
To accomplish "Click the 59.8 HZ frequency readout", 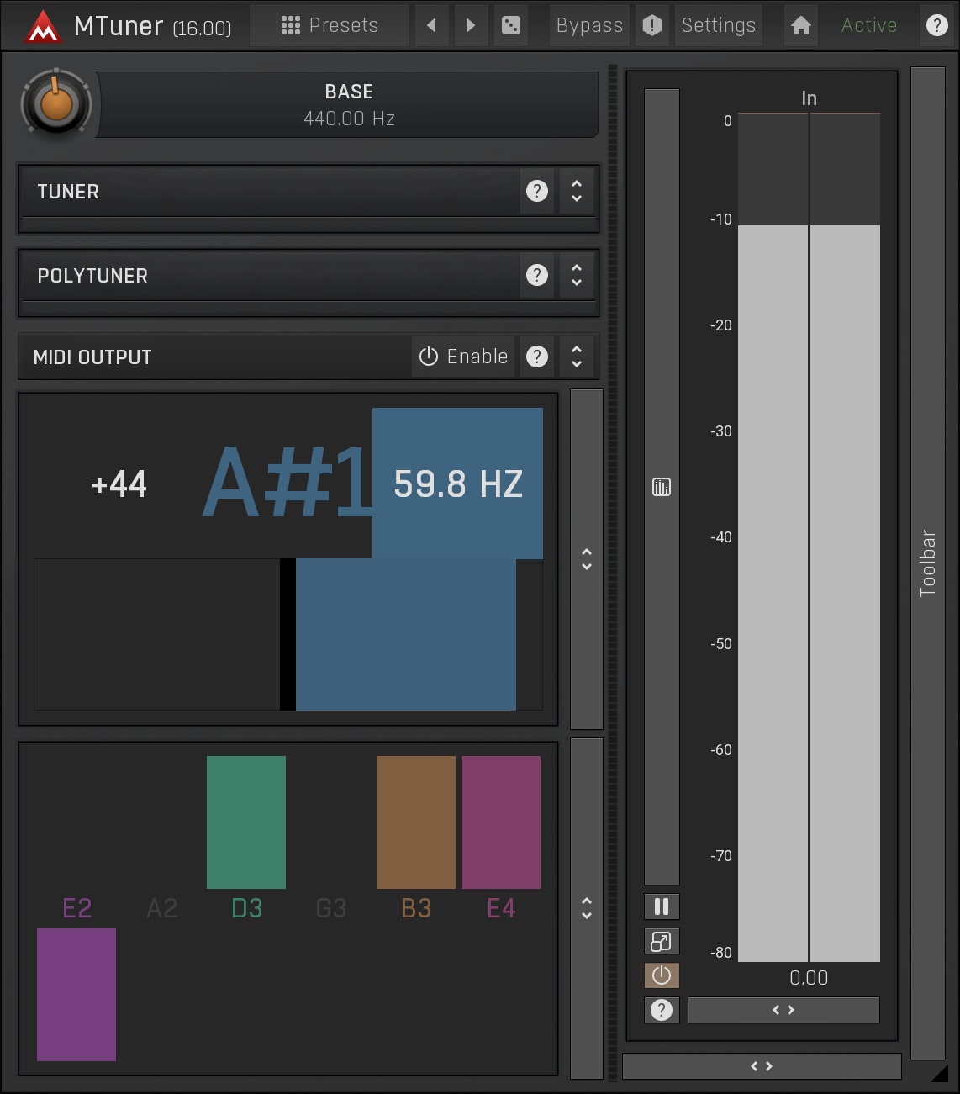I will [x=458, y=484].
